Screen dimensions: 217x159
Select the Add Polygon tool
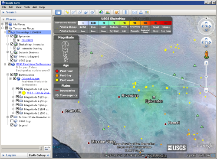click(74, 12)
